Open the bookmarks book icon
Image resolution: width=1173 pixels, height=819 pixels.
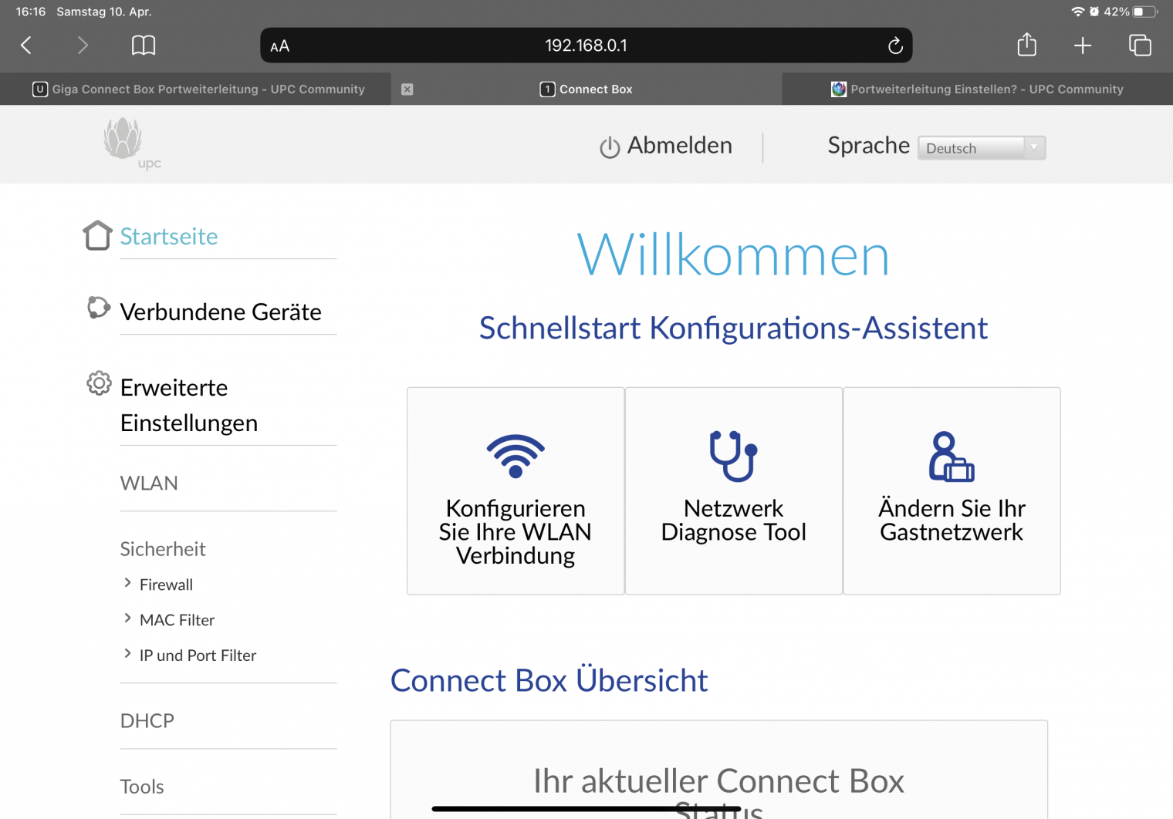pos(144,45)
